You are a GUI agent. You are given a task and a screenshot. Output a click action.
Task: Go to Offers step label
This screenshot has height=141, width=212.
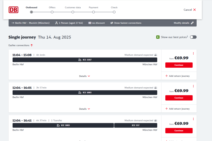tap(52, 7)
